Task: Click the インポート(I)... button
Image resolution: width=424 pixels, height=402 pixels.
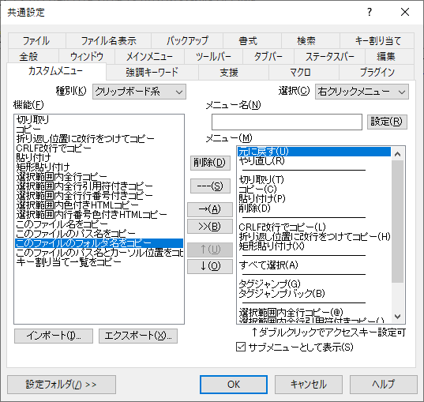Action: coord(54,336)
